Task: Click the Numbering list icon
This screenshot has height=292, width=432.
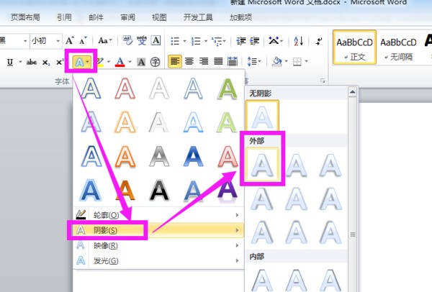Action: pyautogui.click(x=196, y=41)
